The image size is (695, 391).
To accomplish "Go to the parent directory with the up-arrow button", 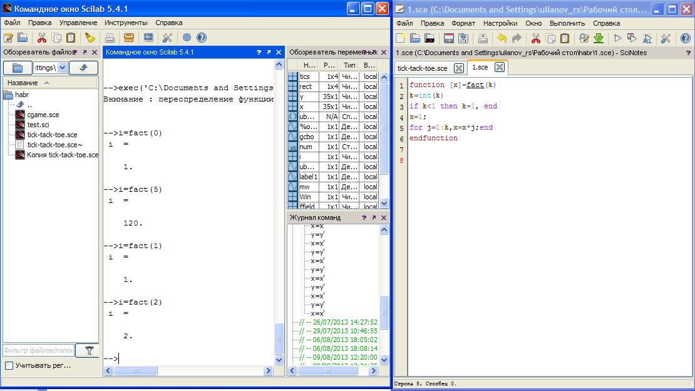I will (x=83, y=68).
